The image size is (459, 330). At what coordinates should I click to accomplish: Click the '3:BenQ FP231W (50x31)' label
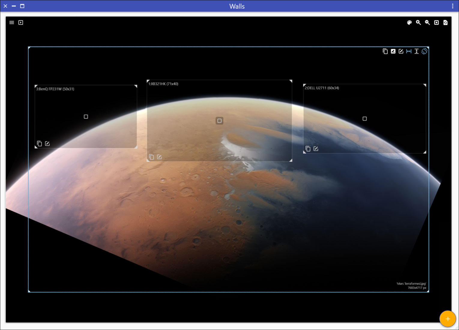coord(55,89)
